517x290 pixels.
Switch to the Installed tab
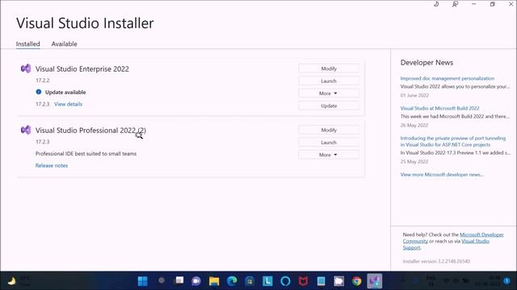coord(28,43)
